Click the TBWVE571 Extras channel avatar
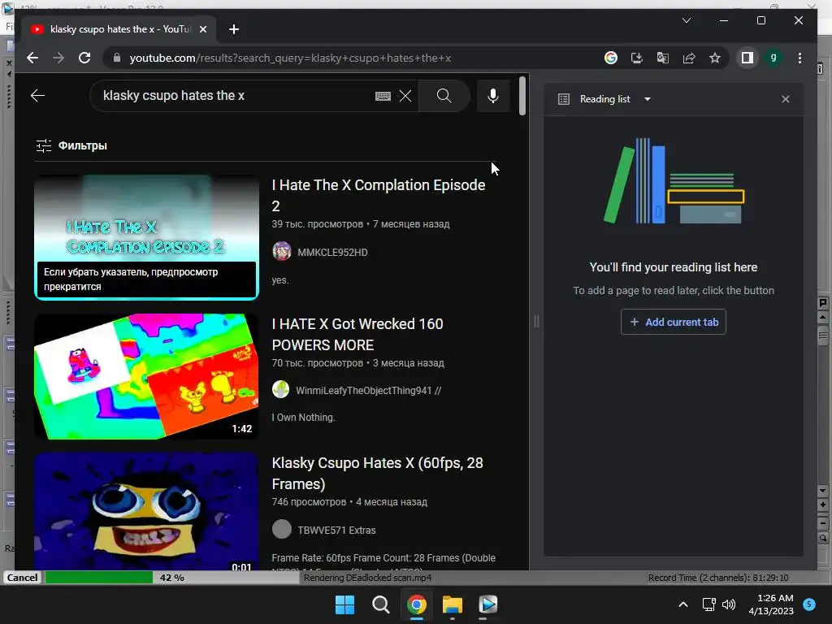832x624 pixels. [282, 529]
